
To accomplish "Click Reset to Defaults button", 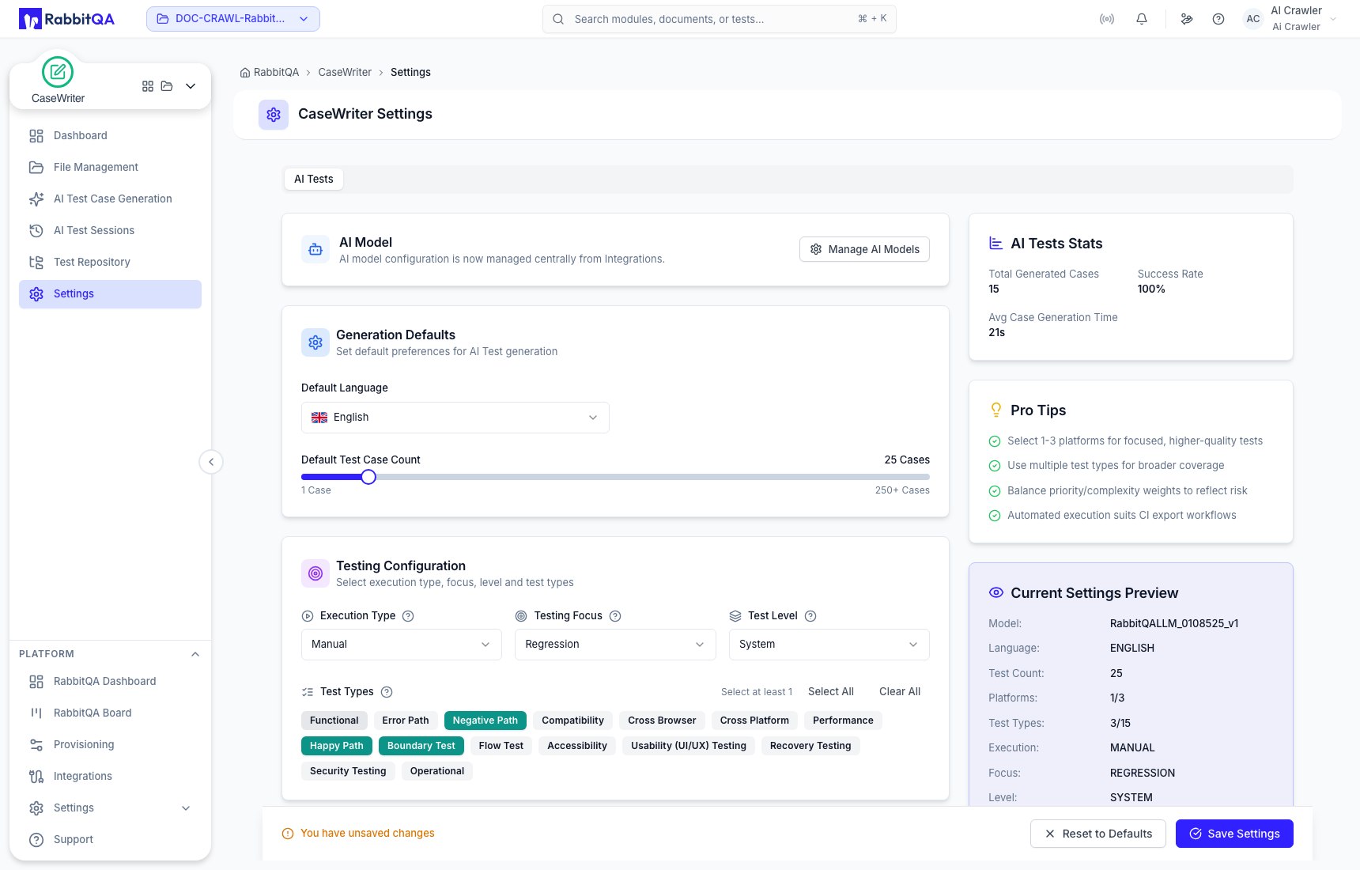I will point(1097,834).
